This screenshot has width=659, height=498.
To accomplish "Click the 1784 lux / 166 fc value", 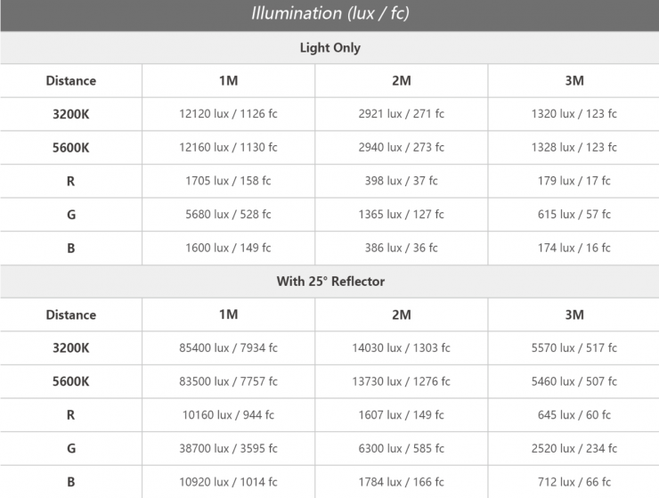I will coord(401,482).
